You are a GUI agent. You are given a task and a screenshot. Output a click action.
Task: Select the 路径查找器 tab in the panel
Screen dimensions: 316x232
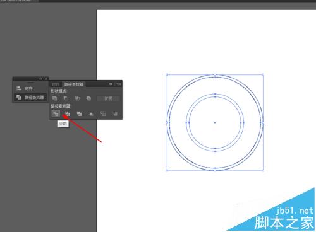[74, 84]
